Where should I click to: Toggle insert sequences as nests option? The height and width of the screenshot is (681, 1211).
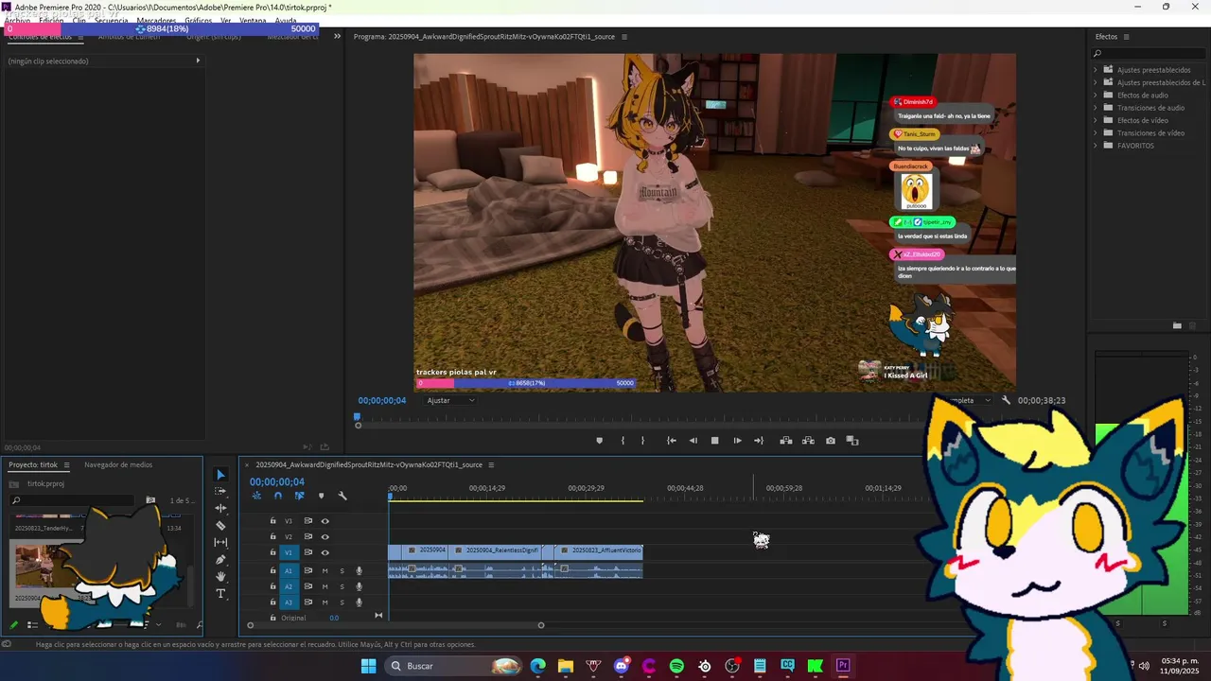pos(257,496)
